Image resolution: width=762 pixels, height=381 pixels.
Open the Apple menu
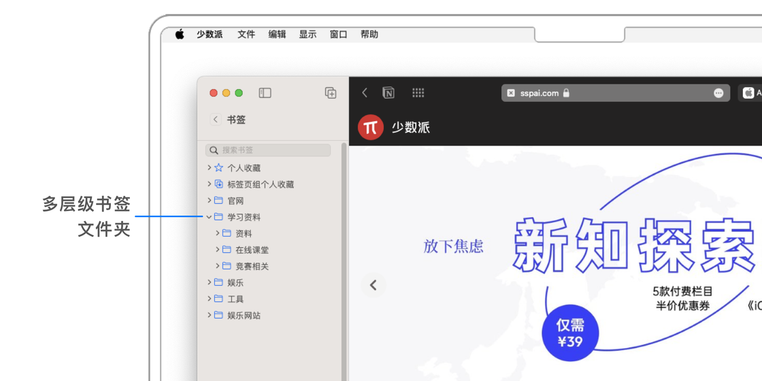[180, 35]
